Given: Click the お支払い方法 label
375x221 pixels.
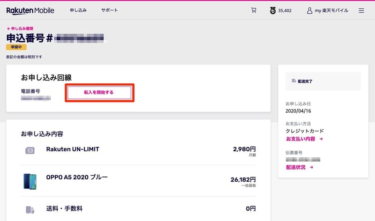Looking at the screenshot, I should 298,124.
